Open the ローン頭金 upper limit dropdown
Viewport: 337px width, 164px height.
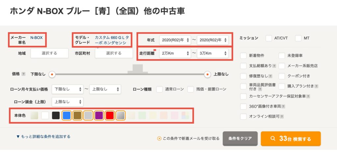(x=67, y=102)
